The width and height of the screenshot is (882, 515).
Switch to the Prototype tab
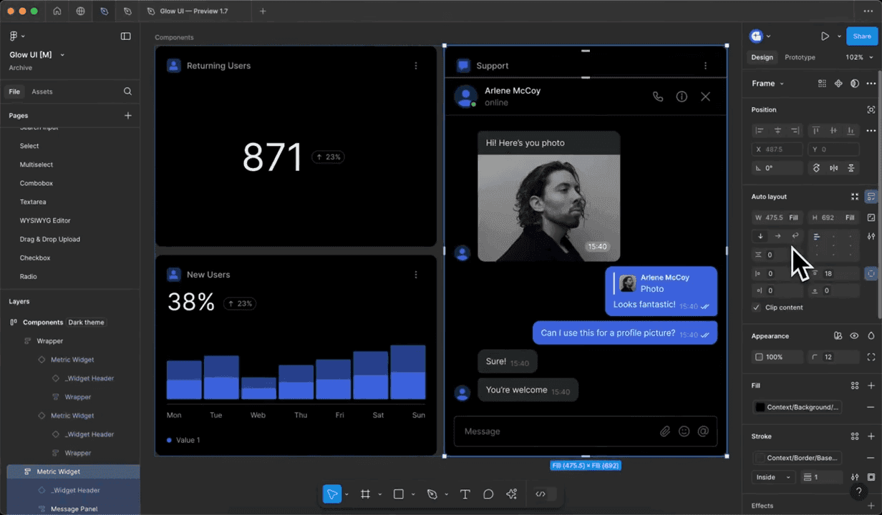(800, 57)
